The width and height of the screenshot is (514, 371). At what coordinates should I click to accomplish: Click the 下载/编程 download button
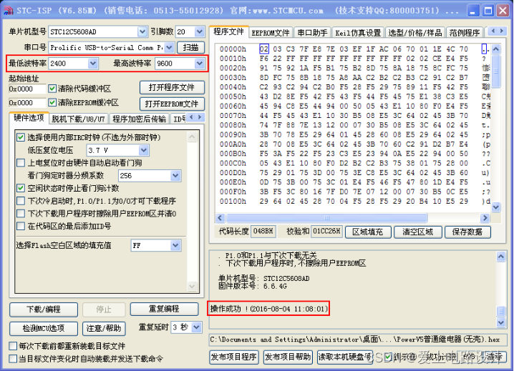coord(44,310)
